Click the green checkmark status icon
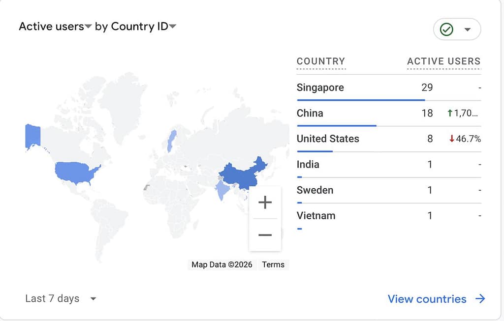Viewport: 504px width, 321px height. [446, 29]
